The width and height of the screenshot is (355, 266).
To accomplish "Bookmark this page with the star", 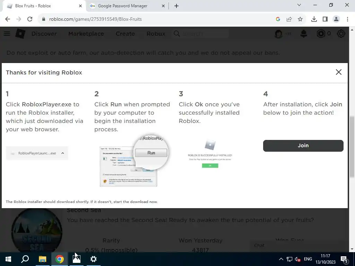I will [x=300, y=19].
